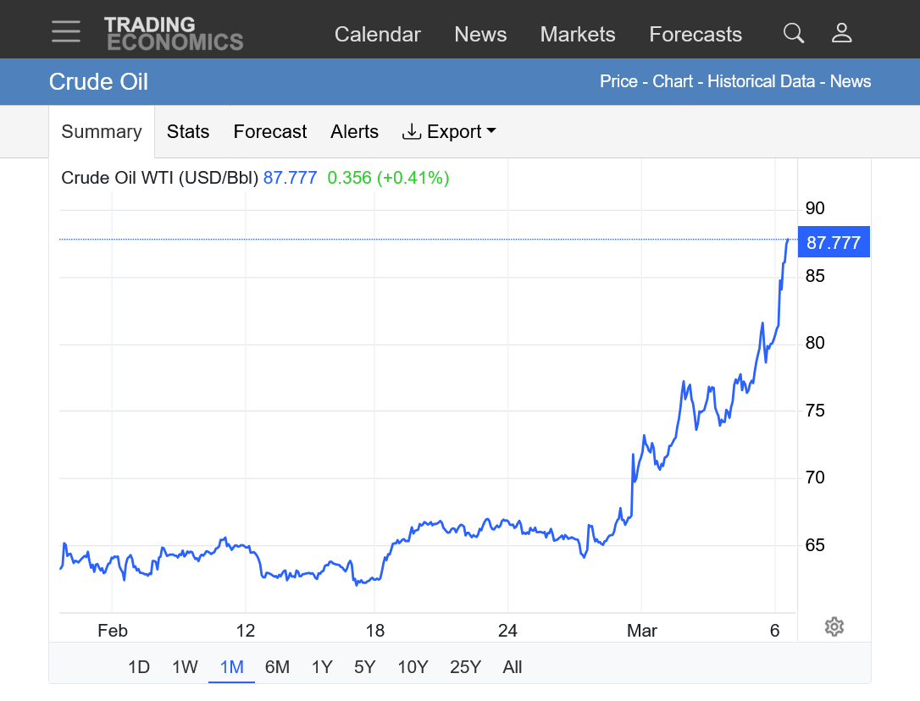
Task: Select the 5Y time range
Action: pyautogui.click(x=364, y=667)
